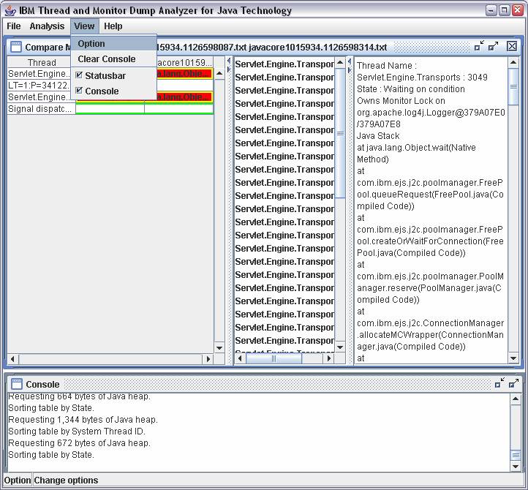The width and height of the screenshot is (528, 490).
Task: Click the Console frame window icon
Action: click(17, 384)
